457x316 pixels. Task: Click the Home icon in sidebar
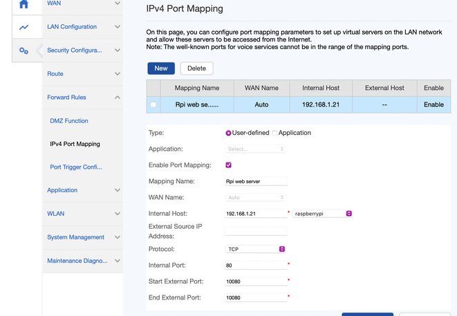point(24,5)
